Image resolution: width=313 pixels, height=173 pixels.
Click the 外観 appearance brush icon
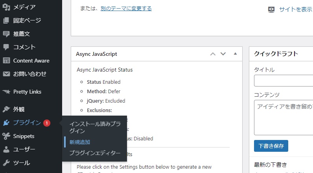pos(6,109)
